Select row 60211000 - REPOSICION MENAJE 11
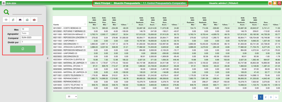The width and height of the screenshot is (282, 102). tap(166, 34)
